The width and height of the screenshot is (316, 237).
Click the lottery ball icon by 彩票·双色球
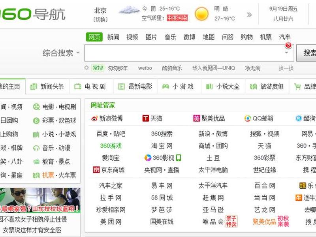36,121
